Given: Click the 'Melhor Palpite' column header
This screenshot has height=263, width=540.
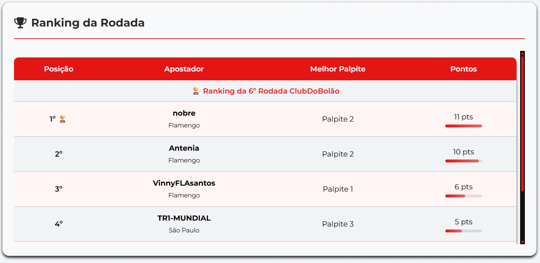Looking at the screenshot, I should [338, 69].
